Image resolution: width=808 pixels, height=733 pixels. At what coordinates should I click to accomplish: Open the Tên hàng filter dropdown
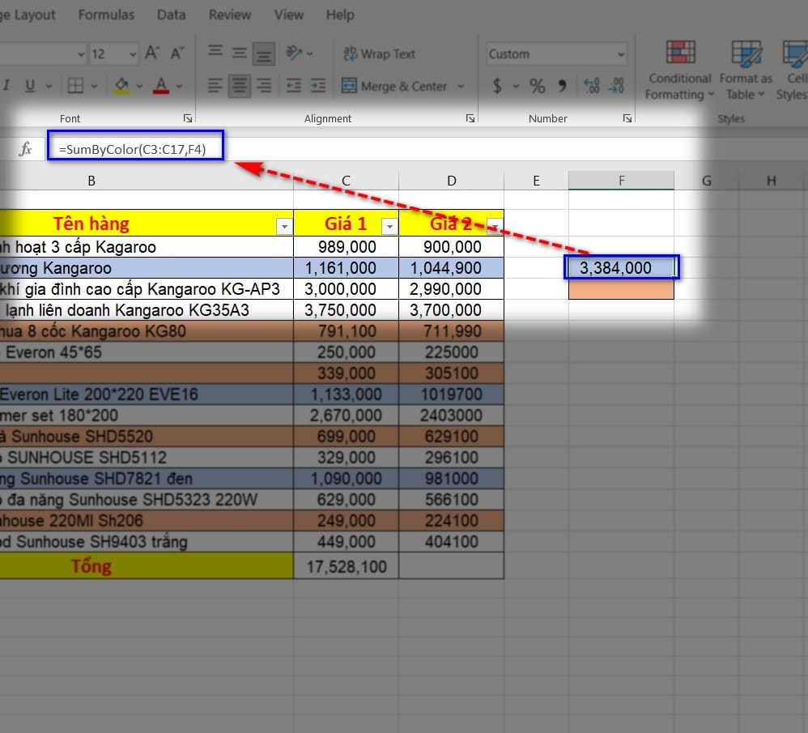coord(284,226)
